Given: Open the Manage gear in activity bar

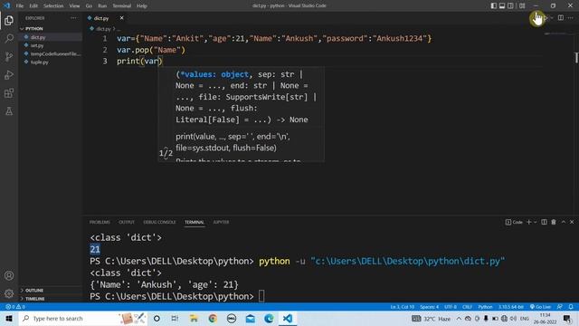Looking at the screenshot, I should [9, 293].
